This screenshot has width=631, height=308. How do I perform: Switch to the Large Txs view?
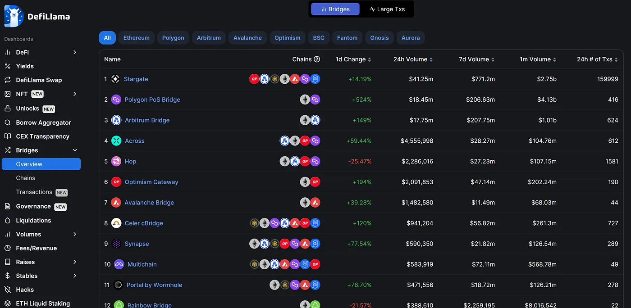pyautogui.click(x=387, y=9)
